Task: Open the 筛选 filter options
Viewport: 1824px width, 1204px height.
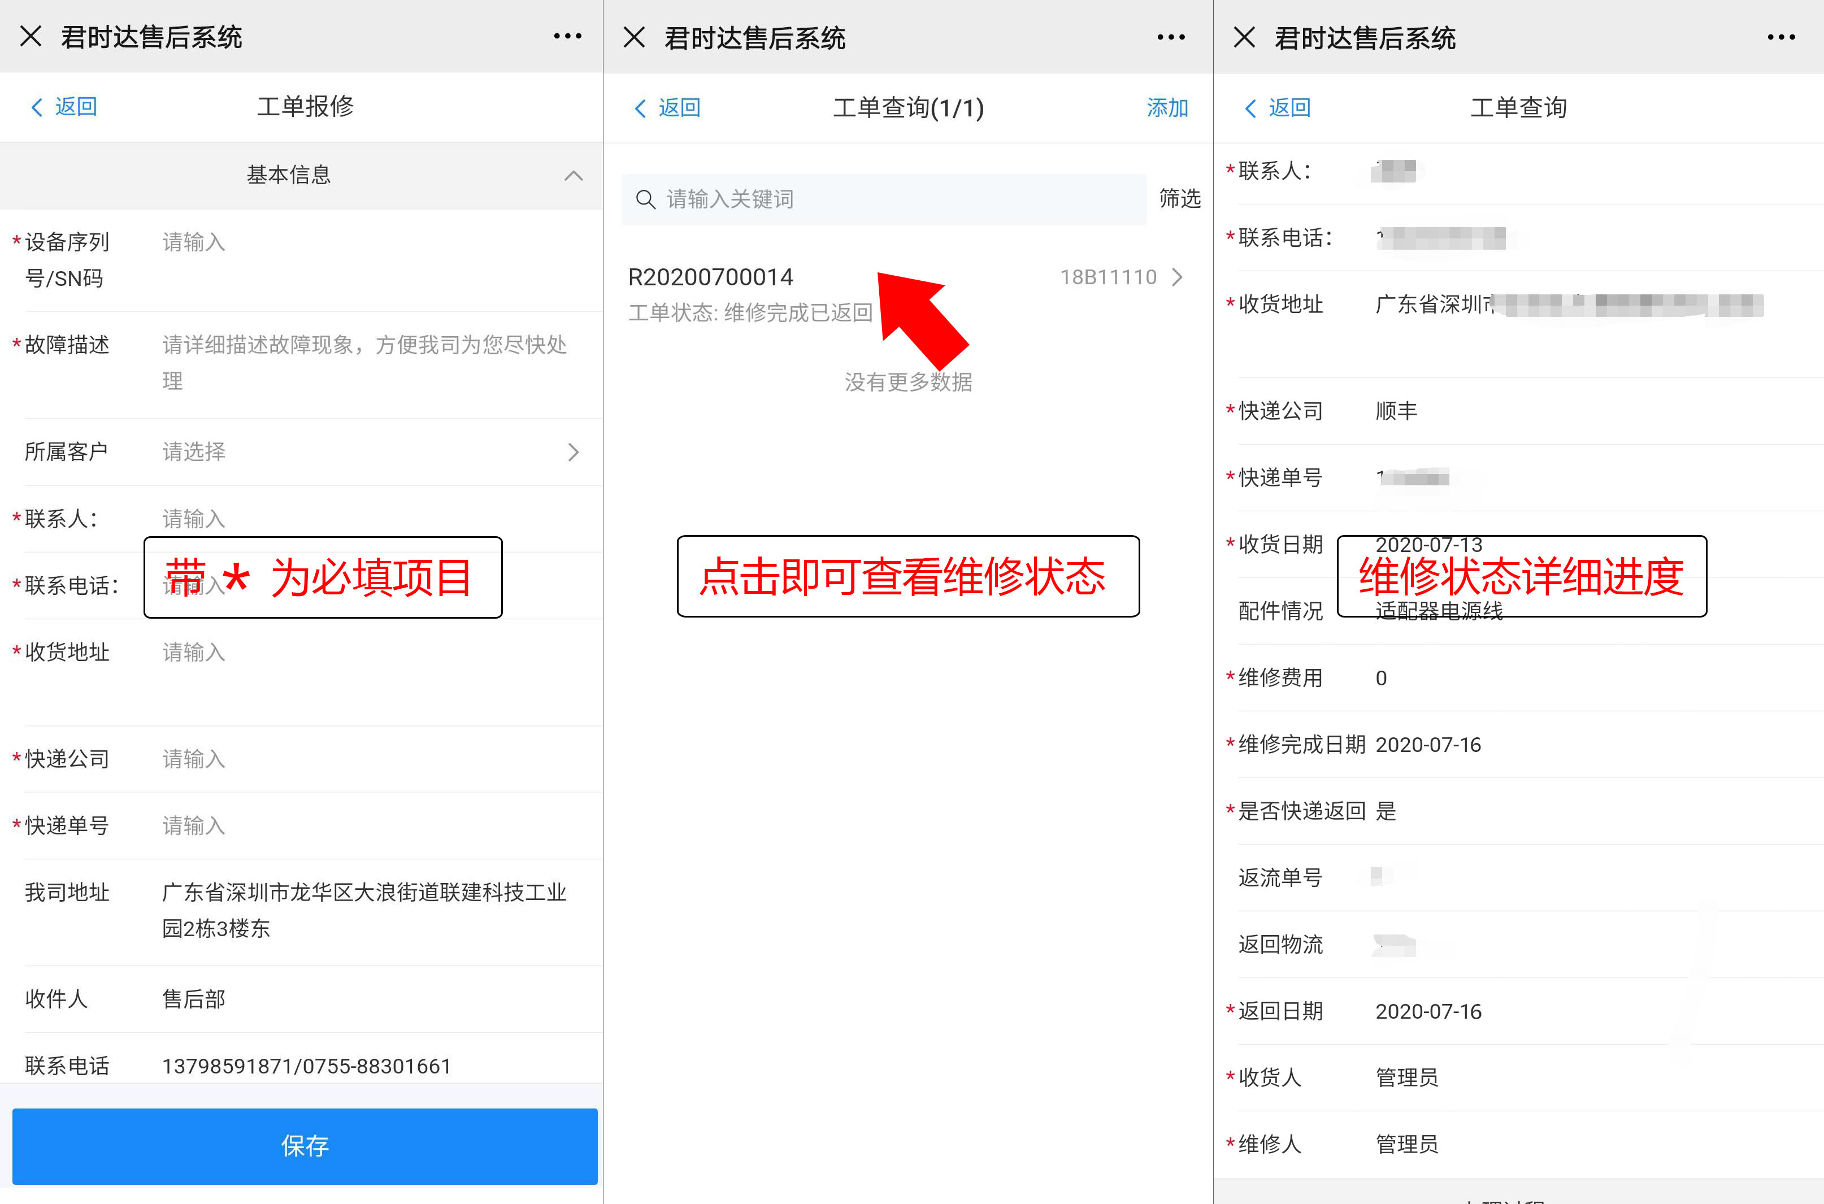Action: [x=1180, y=199]
